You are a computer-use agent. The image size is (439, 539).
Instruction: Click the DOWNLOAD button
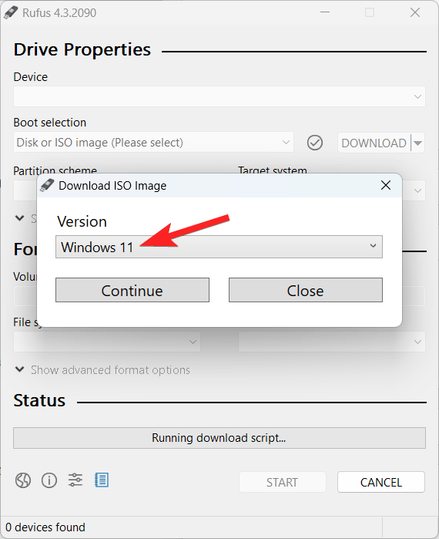click(x=374, y=143)
